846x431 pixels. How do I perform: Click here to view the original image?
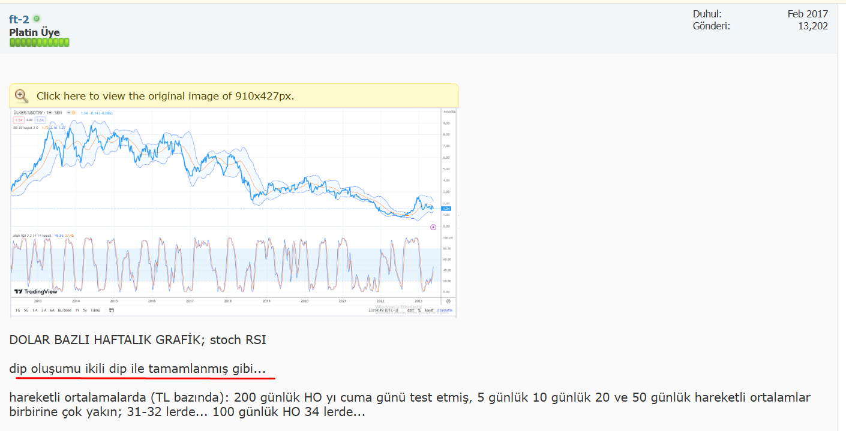pyautogui.click(x=165, y=96)
